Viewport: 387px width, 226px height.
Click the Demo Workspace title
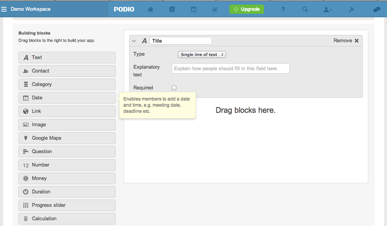(x=31, y=9)
